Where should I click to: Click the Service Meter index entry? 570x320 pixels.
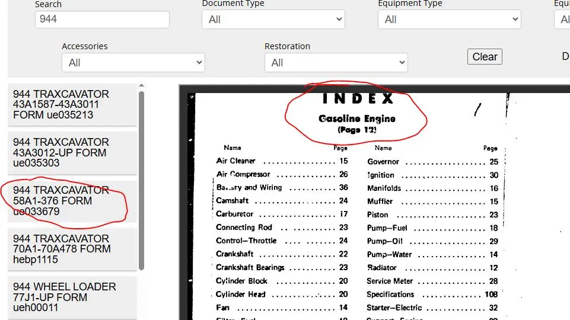tap(432, 281)
